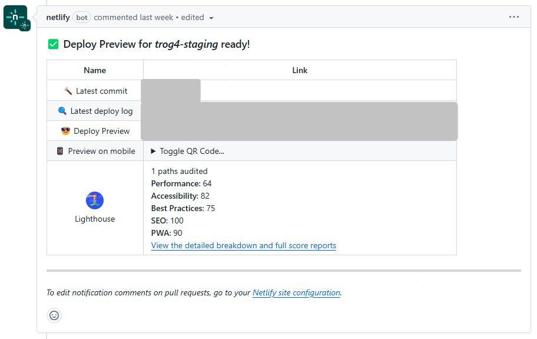The height and width of the screenshot is (339, 537).
Task: Click the green checkmark beside Deploy Preview heading
Action: click(x=54, y=44)
